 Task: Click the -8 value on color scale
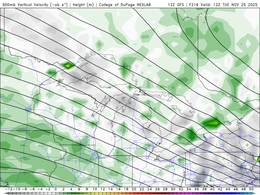pyautogui.click(x=24, y=189)
